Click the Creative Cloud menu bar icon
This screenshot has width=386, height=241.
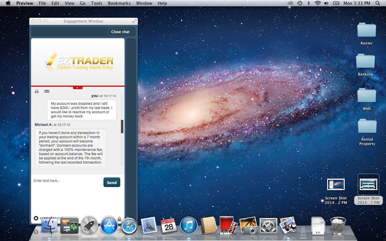point(290,3)
